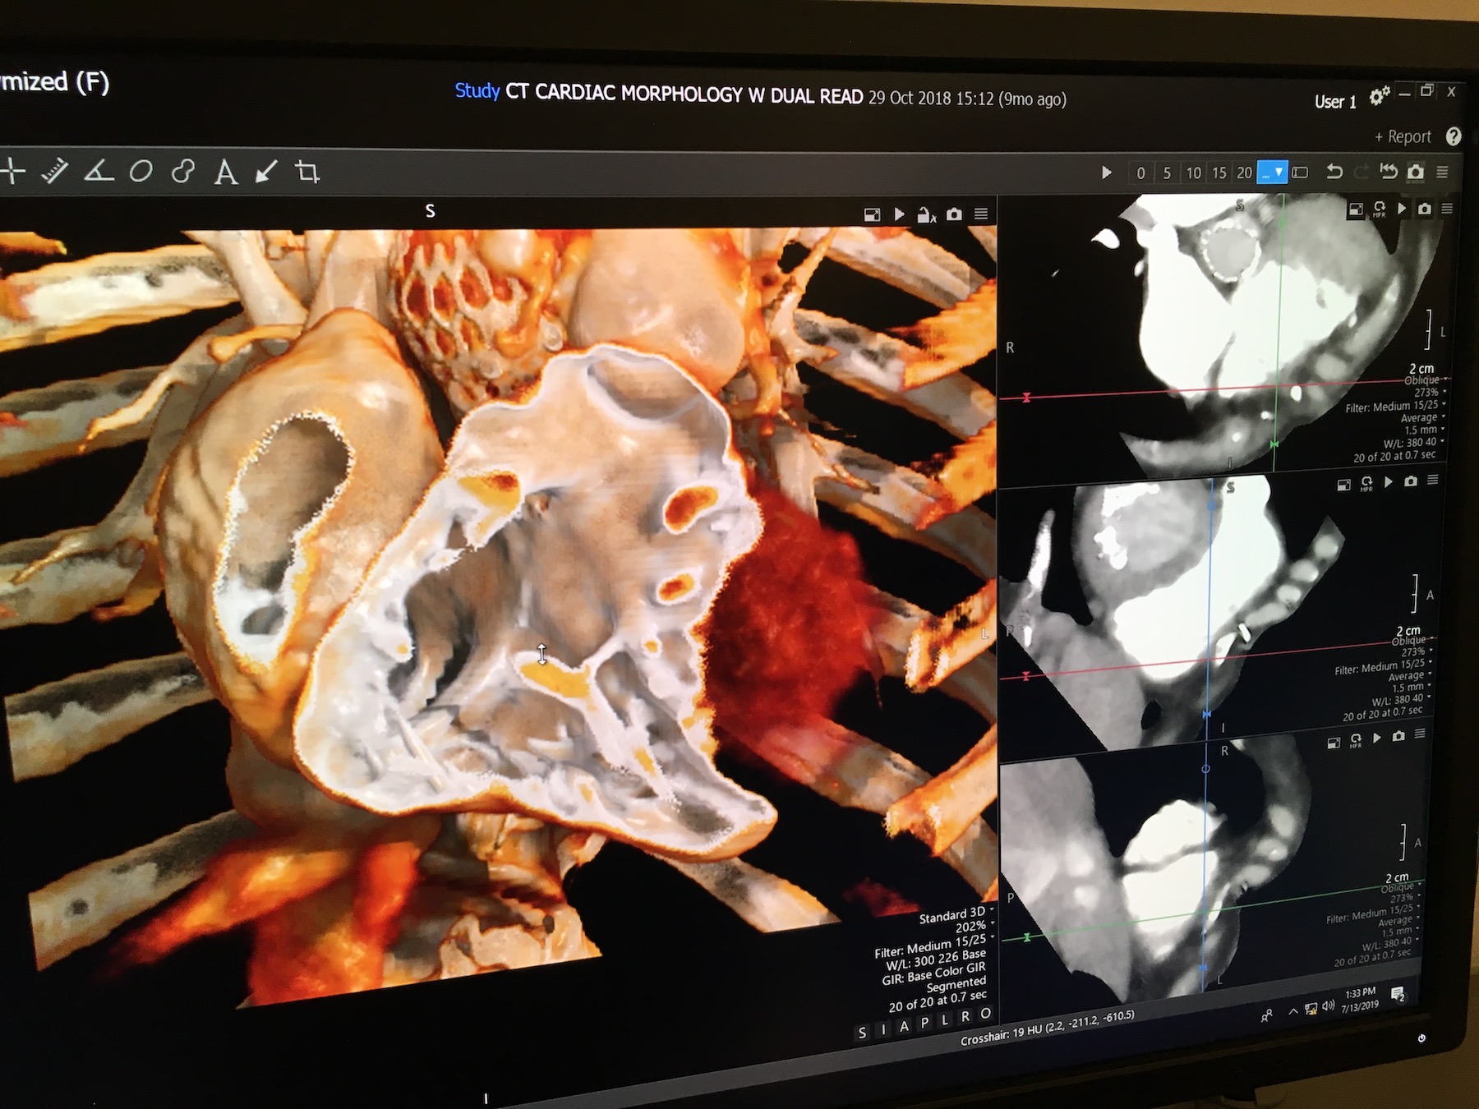
Task: Click the + Report button
Action: tap(1403, 137)
